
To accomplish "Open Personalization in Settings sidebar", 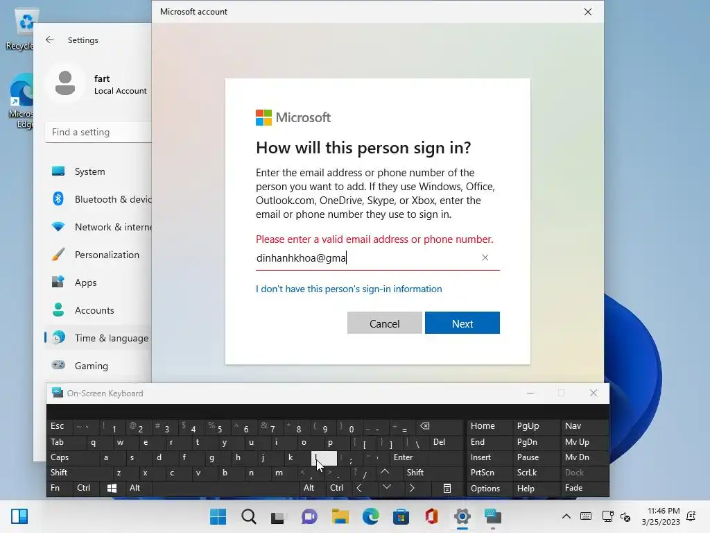I will click(x=98, y=255).
